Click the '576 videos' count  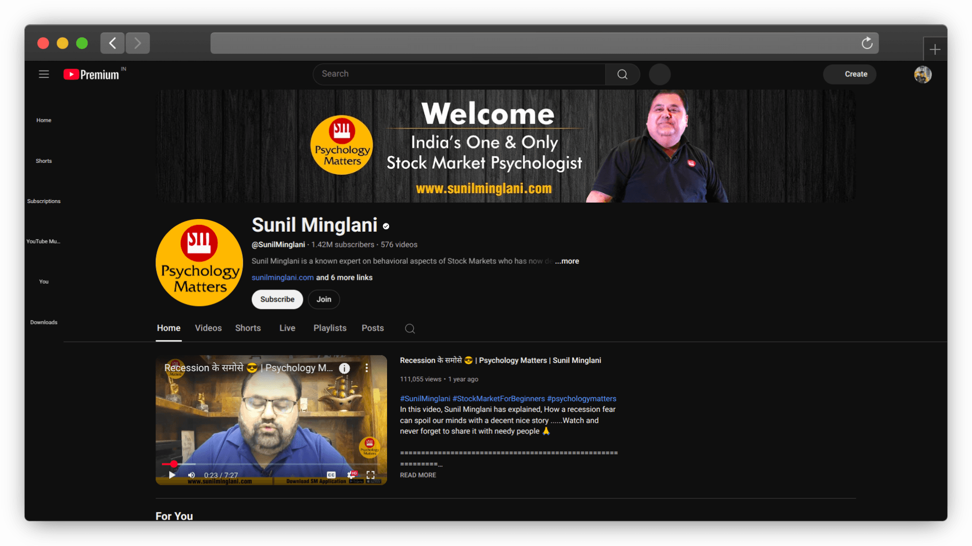pos(399,245)
